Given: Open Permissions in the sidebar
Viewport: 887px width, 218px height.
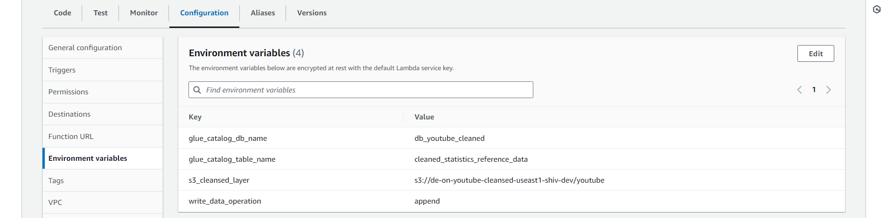Looking at the screenshot, I should (x=68, y=92).
